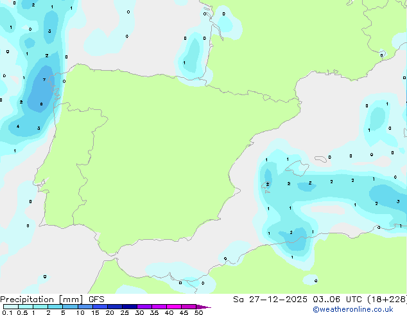Click the 'Precipitation [mm]' title text
This screenshot has width=407, height=315.
tap(42, 300)
